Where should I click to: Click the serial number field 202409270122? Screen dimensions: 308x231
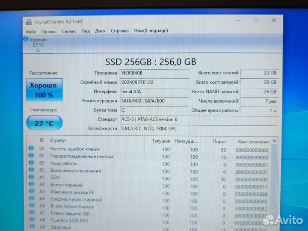tap(154, 82)
